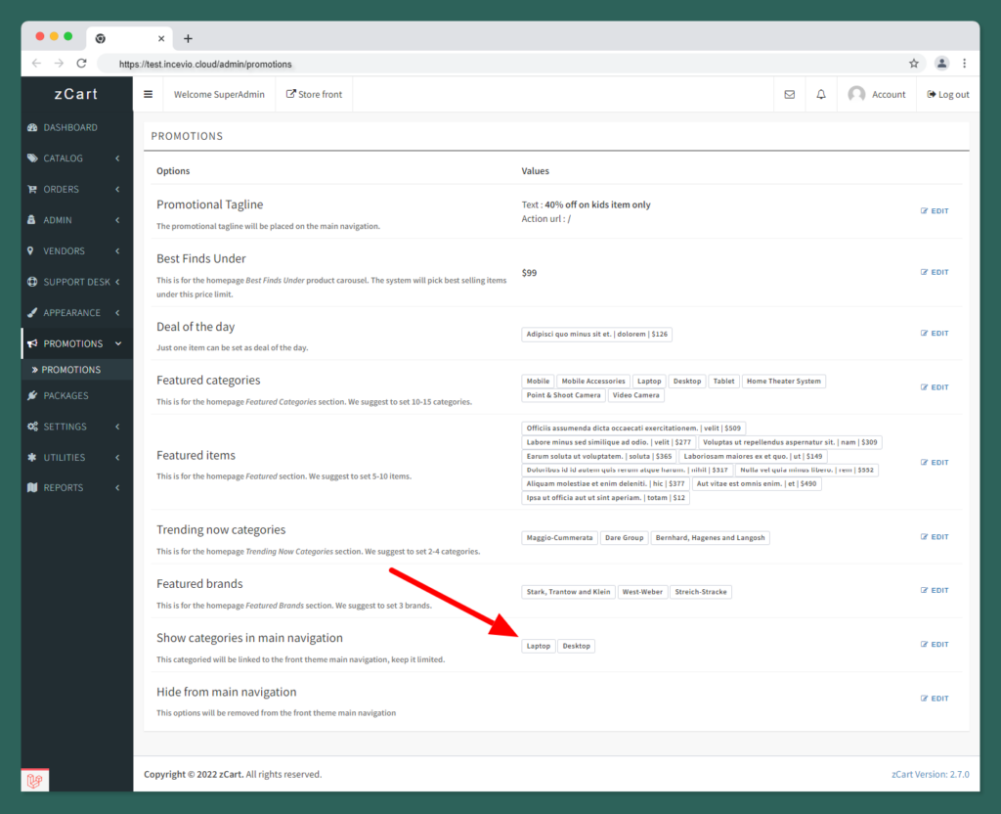Select the Promotions submenu item
Image resolution: width=1001 pixels, height=814 pixels.
(70, 370)
